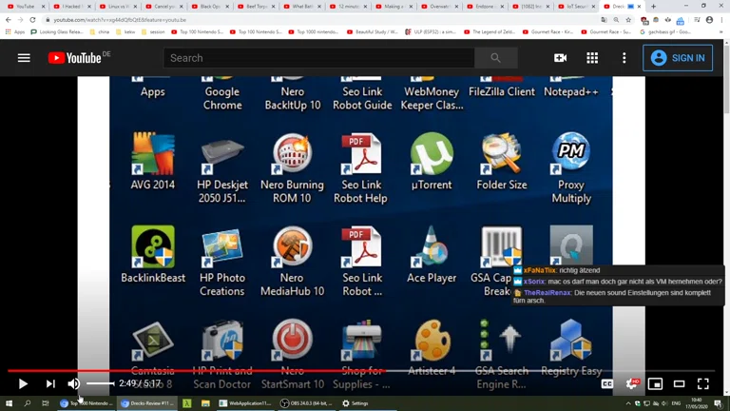
Task: Mute the video with speaker icon
Action: (x=73, y=383)
